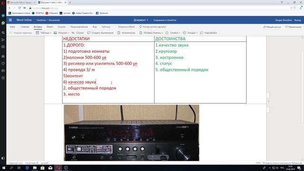Image resolution: width=304 pixels, height=171 pixels.
Task: Click Windows Start button
Action: pyautogui.click(x=3, y=168)
